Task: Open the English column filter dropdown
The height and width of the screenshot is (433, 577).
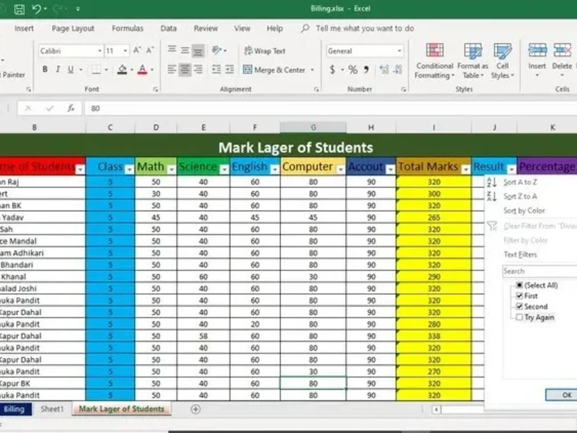Action: pyautogui.click(x=275, y=169)
